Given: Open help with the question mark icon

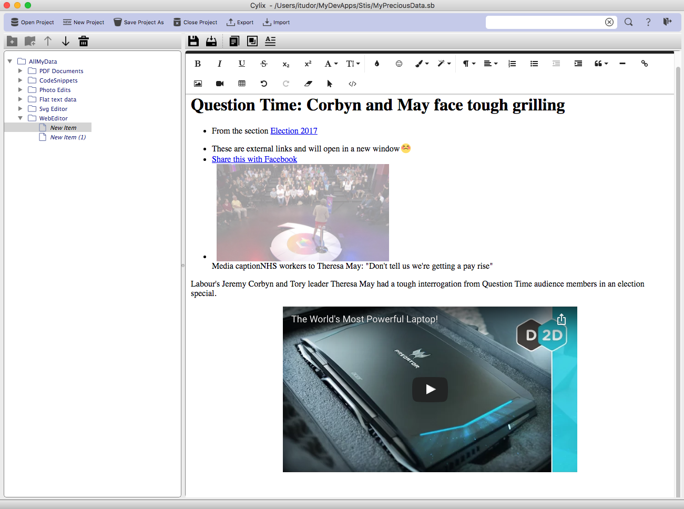Looking at the screenshot, I should tap(648, 22).
